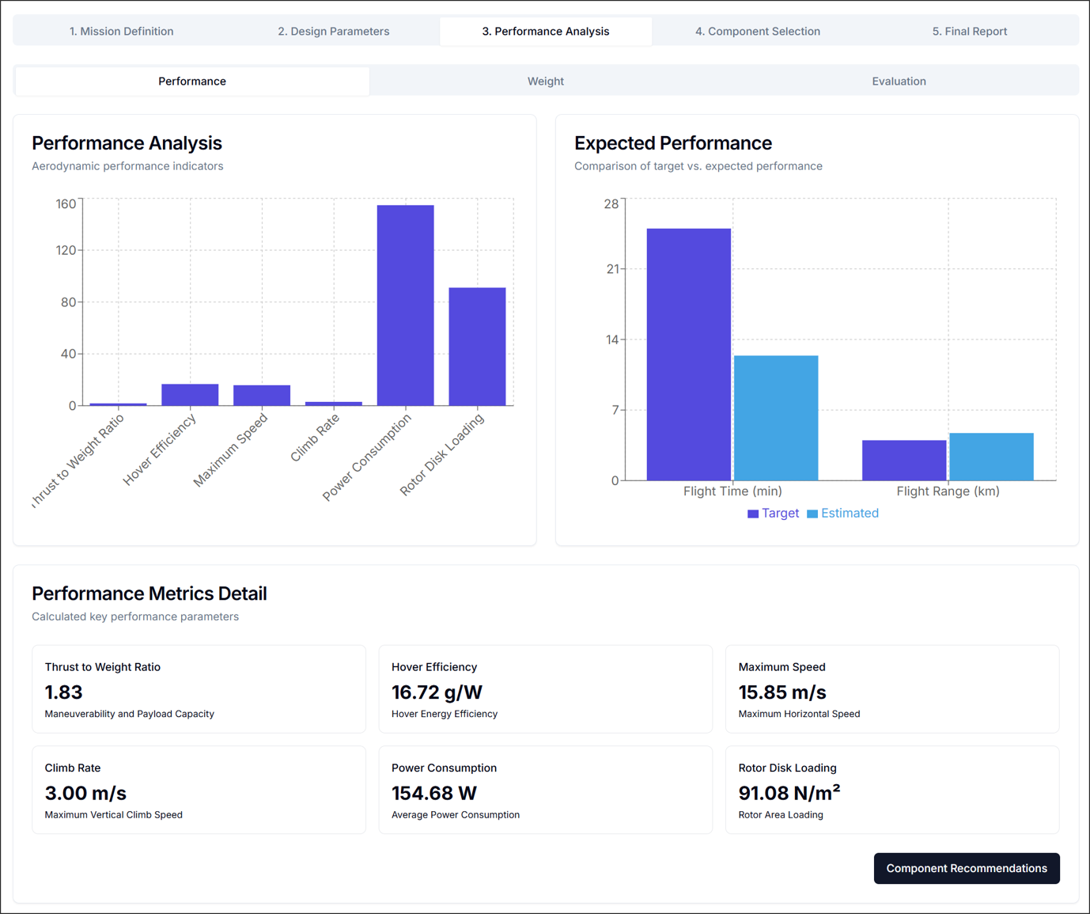
Task: Select the Performance Analysis step tab
Action: 545,31
